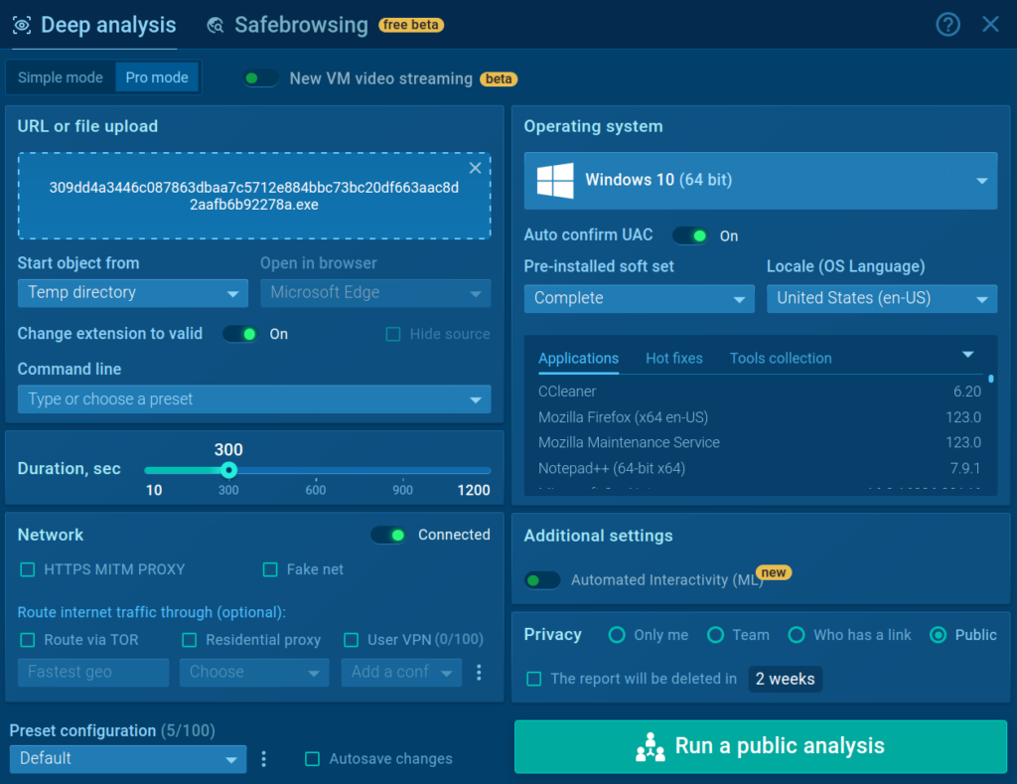Turn off Auto confirm UAC toggle
The width and height of the screenshot is (1017, 784).
coord(690,235)
